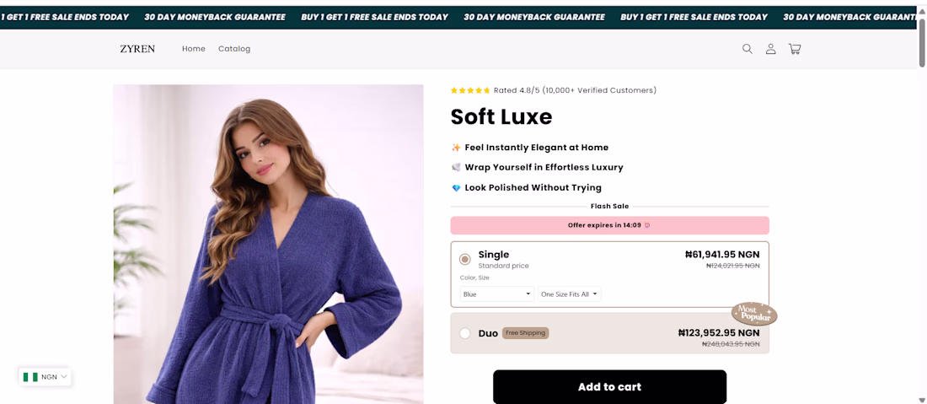Open the search icon in header
Viewport: 927px width, 404px height.
click(x=747, y=49)
